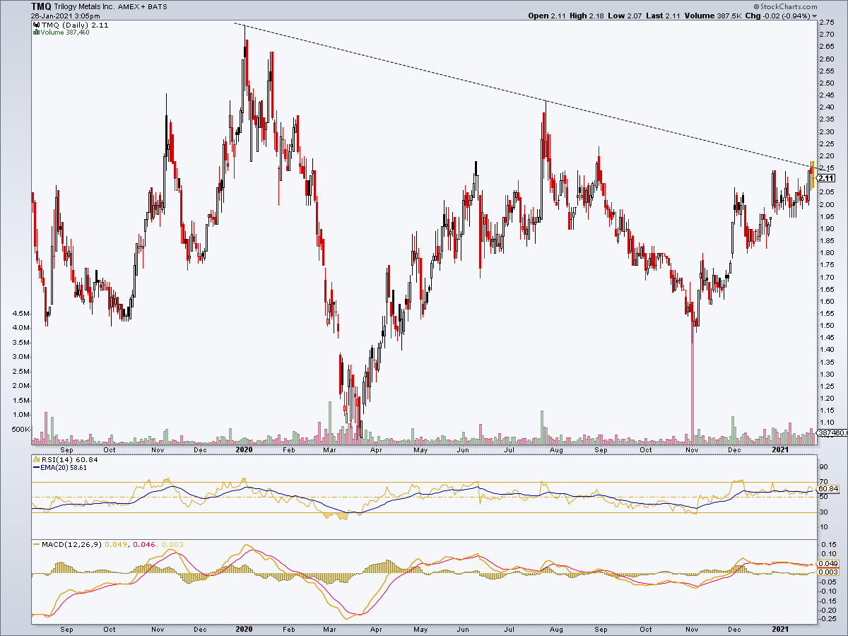Click the 0.049 MACD value tag
This screenshot has height=636, width=848.
(x=827, y=563)
